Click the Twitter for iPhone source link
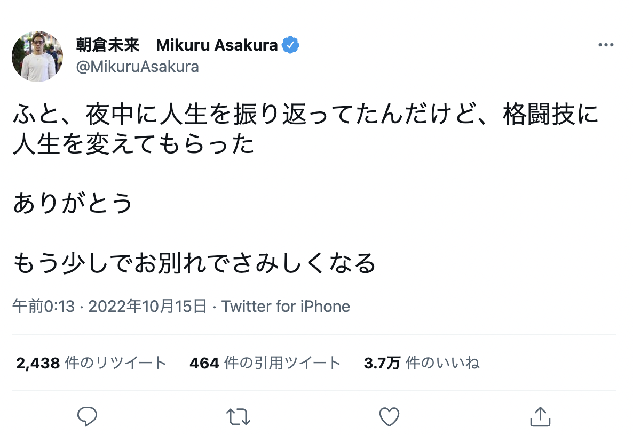The width and height of the screenshot is (633, 435). [x=286, y=307]
